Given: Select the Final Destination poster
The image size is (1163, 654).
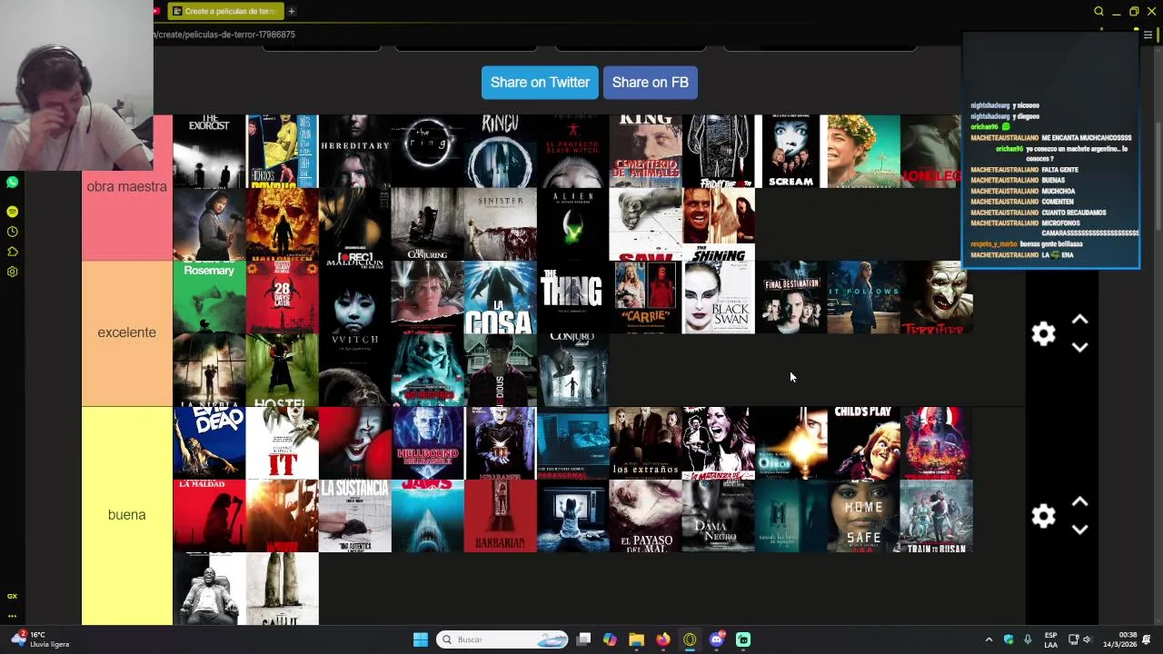Looking at the screenshot, I should coord(790,297).
